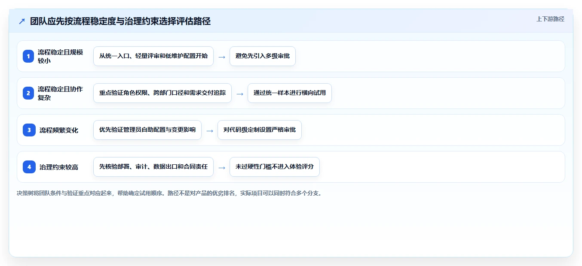Click the number 1 badge
The image size is (582, 266).
coord(29,56)
